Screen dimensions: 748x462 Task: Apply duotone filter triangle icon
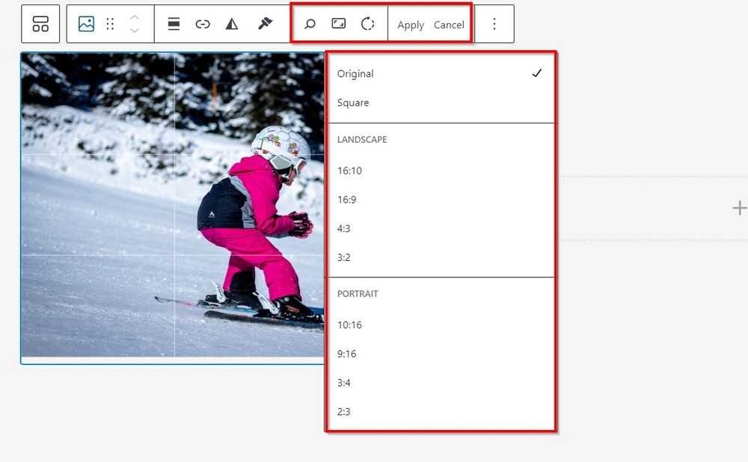tap(232, 24)
